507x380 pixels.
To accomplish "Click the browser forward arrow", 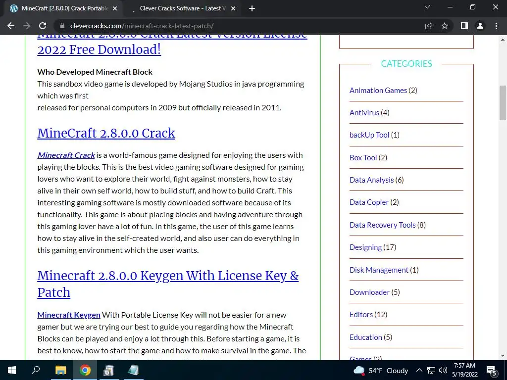I will 27,26.
